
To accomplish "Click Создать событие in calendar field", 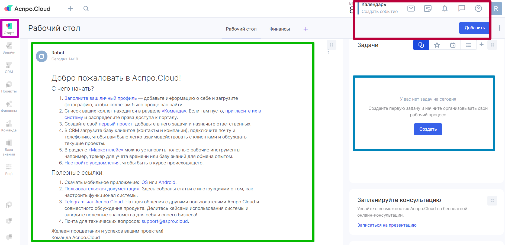I will (x=379, y=11).
